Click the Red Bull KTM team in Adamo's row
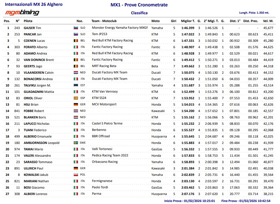Screen dimensions: 280x204 coord(112,53)
